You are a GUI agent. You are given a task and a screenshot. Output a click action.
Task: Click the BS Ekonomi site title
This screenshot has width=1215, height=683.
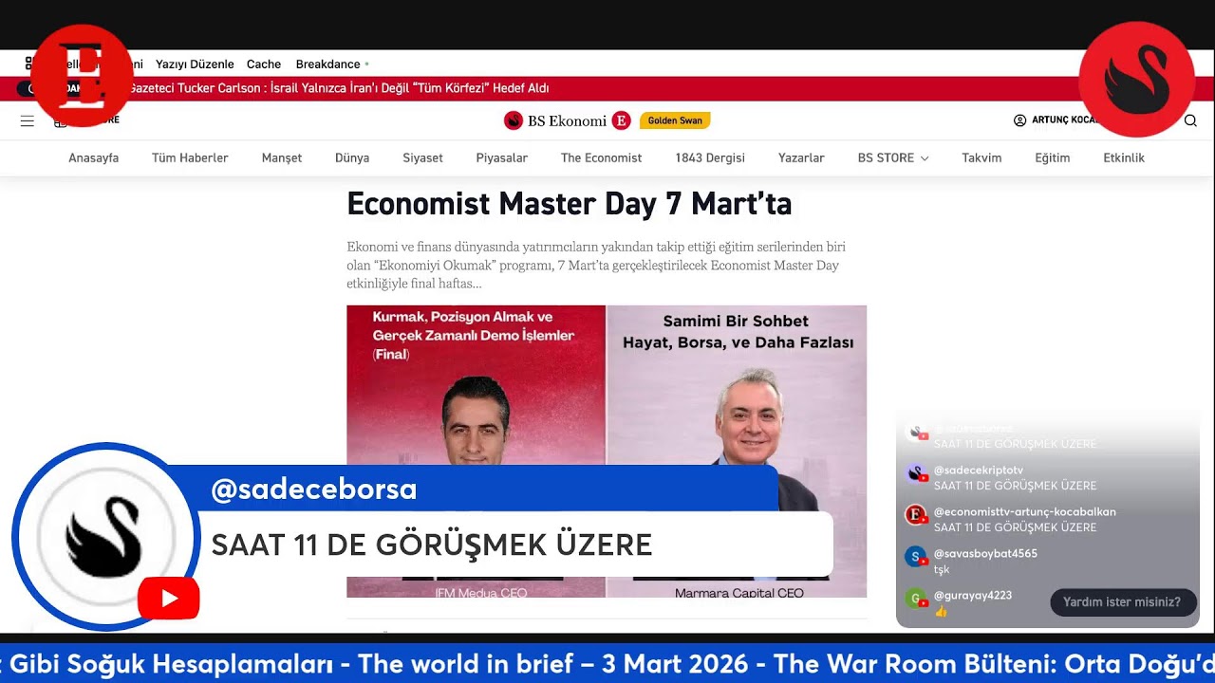[567, 120]
